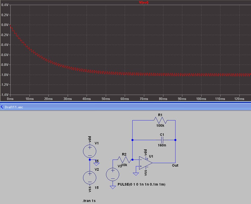Click the U1 reference designator

tap(151, 156)
